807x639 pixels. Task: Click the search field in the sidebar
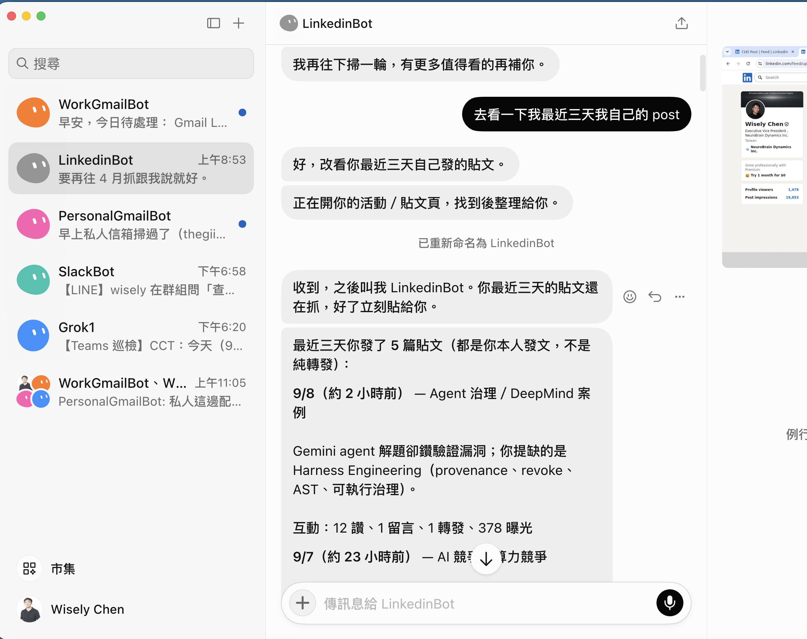pos(131,63)
